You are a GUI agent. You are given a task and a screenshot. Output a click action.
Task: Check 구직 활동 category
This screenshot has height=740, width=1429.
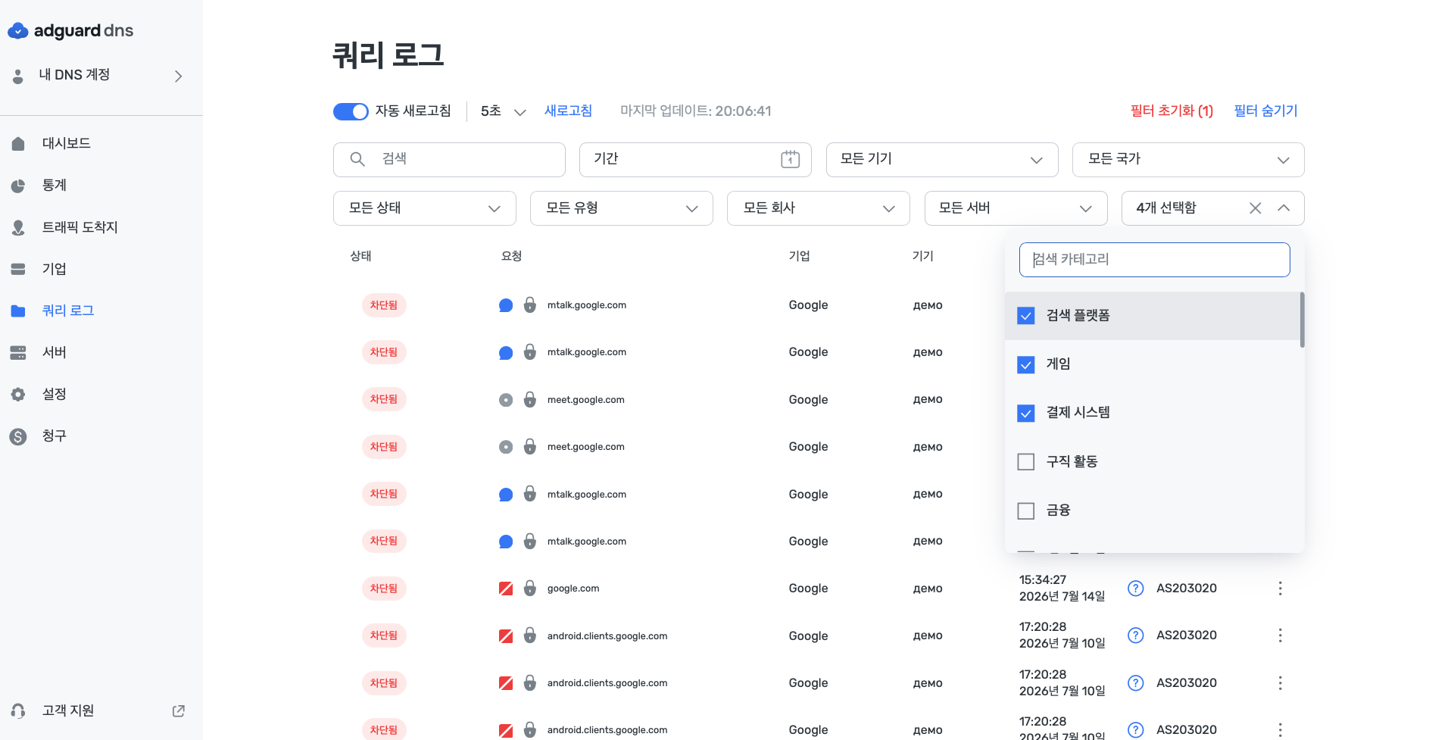(1025, 462)
